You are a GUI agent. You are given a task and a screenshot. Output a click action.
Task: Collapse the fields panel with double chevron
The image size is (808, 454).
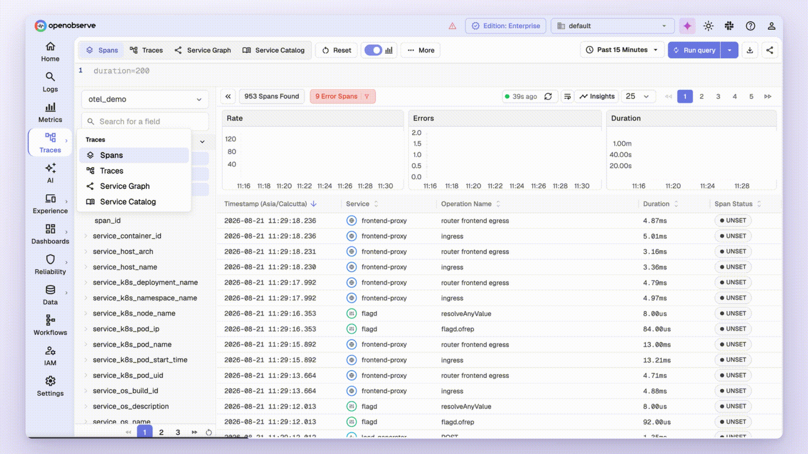(228, 96)
